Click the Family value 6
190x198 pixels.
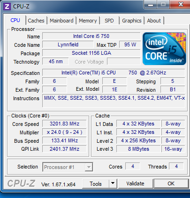[54, 81]
